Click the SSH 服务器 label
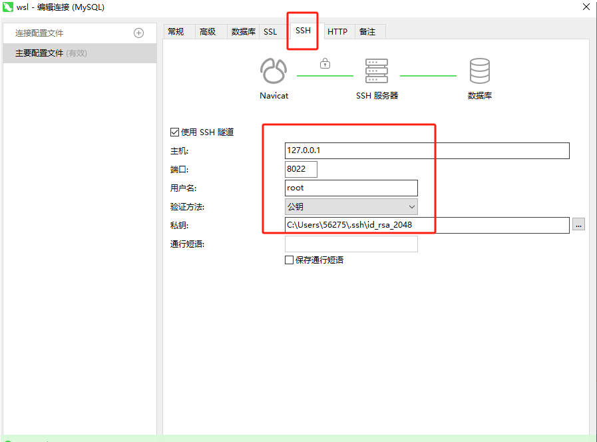597x442 pixels. tap(377, 96)
